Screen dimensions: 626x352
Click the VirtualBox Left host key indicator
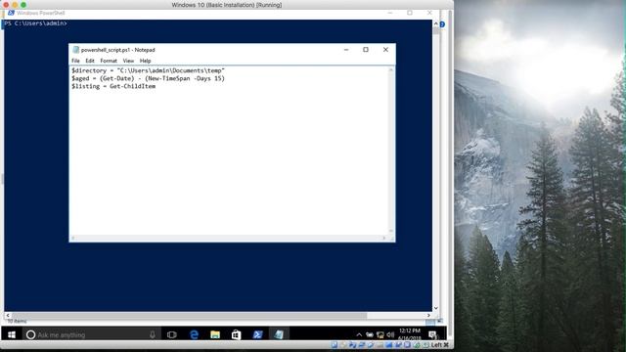440,345
